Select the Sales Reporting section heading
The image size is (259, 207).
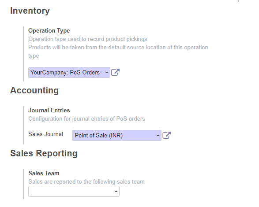point(44,153)
